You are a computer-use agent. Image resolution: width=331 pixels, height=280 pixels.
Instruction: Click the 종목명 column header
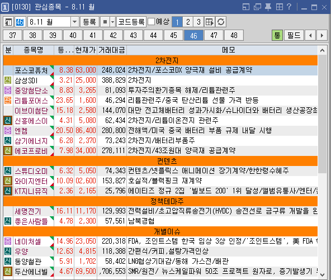[34, 50]
